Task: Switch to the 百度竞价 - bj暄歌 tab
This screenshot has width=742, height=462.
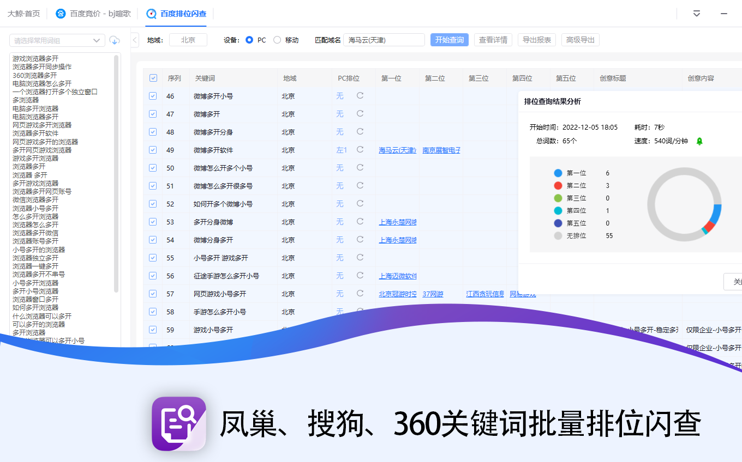Action: [93, 14]
